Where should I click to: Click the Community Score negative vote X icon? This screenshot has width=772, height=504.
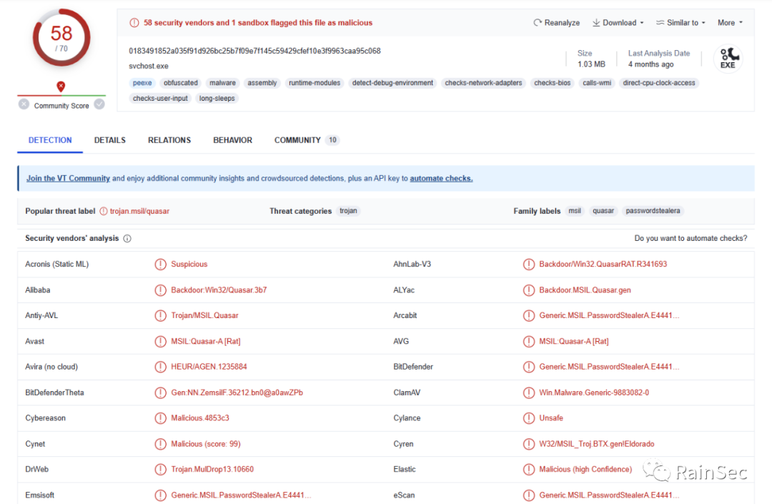(x=24, y=104)
